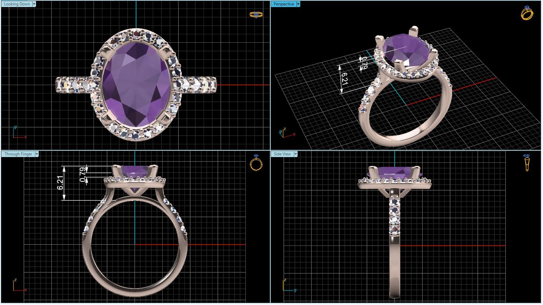Click the Side View viewport label
Viewport: 543px width, 305px height.
[x=282, y=154]
